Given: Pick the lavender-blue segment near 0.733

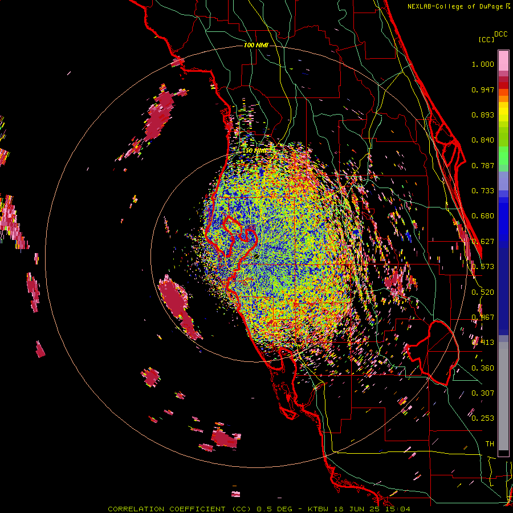Looking at the screenshot, I should (x=503, y=182).
